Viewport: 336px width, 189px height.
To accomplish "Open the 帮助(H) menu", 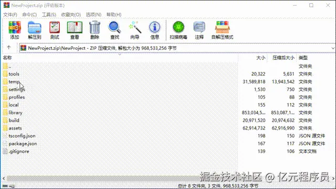I will (x=114, y=15).
